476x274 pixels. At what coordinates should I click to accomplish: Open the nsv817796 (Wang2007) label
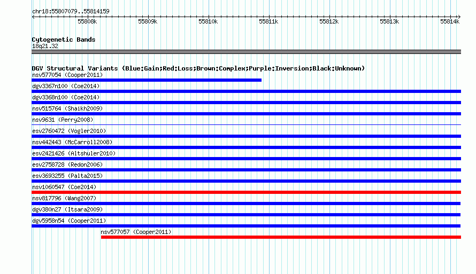(x=64, y=198)
